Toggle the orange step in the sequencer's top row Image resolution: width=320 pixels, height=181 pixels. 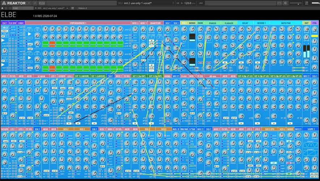(x=52, y=43)
